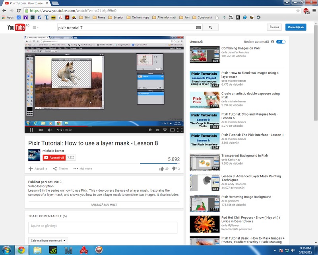Click the YouTube logo
The height and width of the screenshot is (255, 318).
[x=16, y=27]
